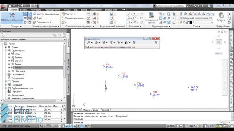Click the Open file icon in quick access toolbar

click(14, 6)
